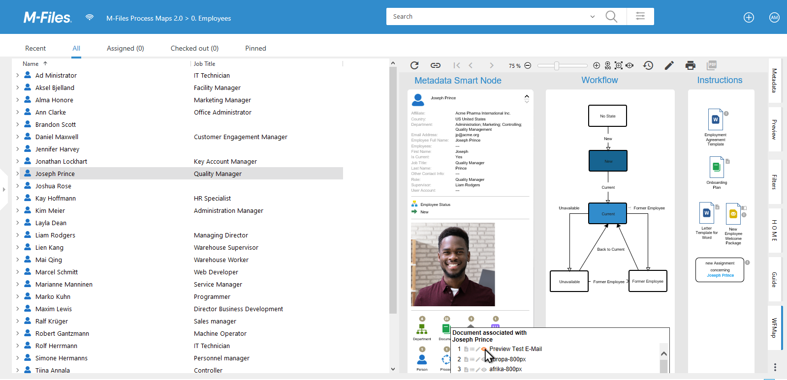Click the zoom slider handle
The height and width of the screenshot is (380, 787).
(x=557, y=65)
